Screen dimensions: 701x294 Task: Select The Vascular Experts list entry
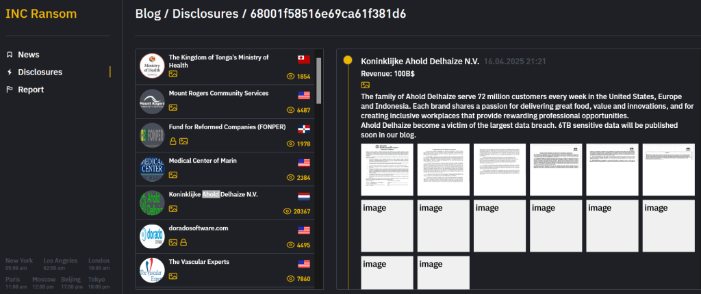[x=199, y=262]
